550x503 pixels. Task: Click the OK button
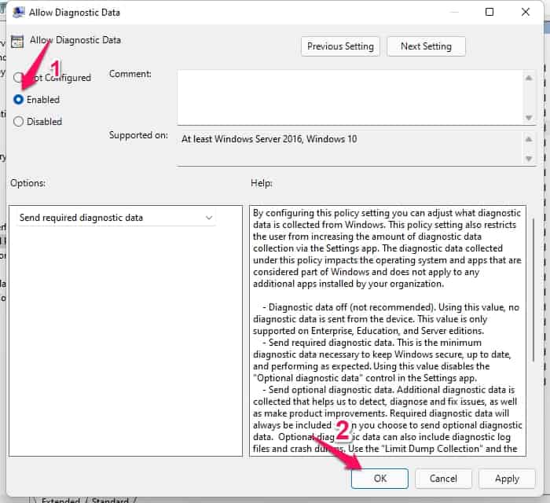pyautogui.click(x=379, y=479)
